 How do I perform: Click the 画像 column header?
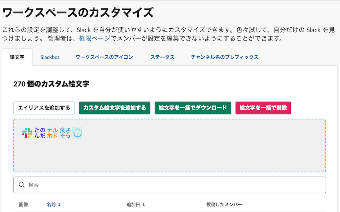23,205
